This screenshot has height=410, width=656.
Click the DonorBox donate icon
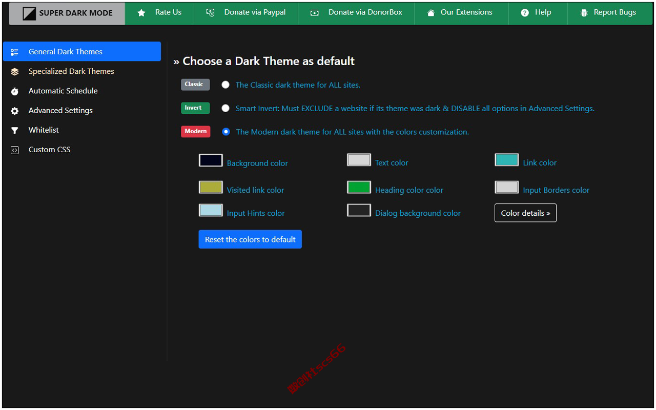[x=315, y=13]
